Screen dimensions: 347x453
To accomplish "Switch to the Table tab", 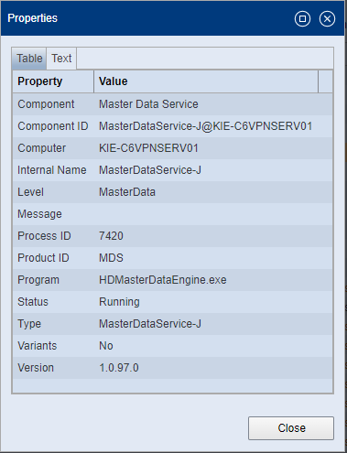I will pos(29,59).
